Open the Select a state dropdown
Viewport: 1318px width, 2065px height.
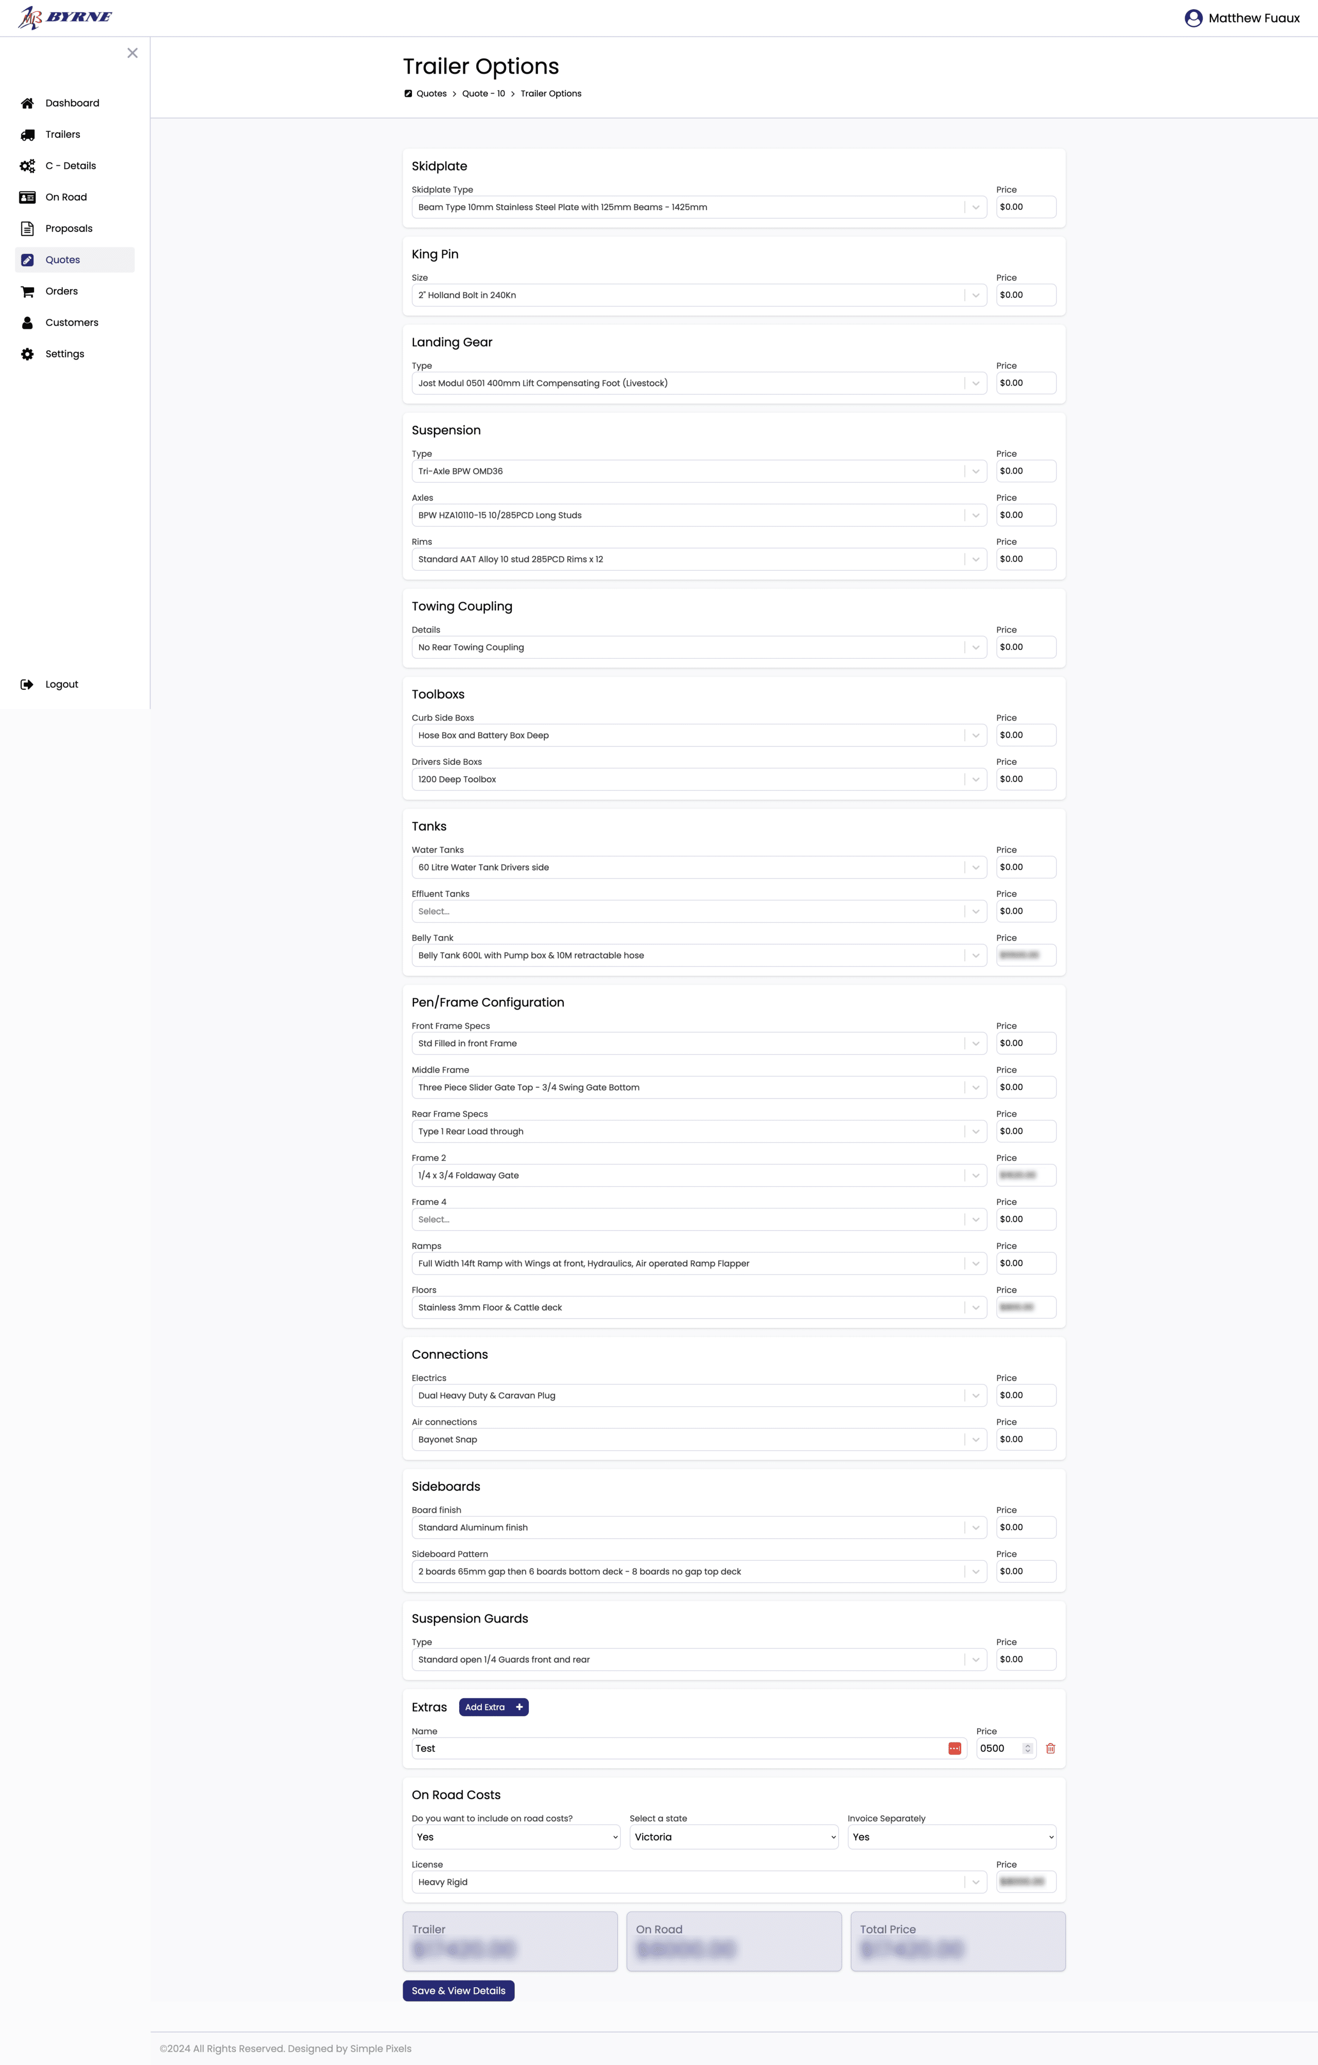click(734, 1837)
